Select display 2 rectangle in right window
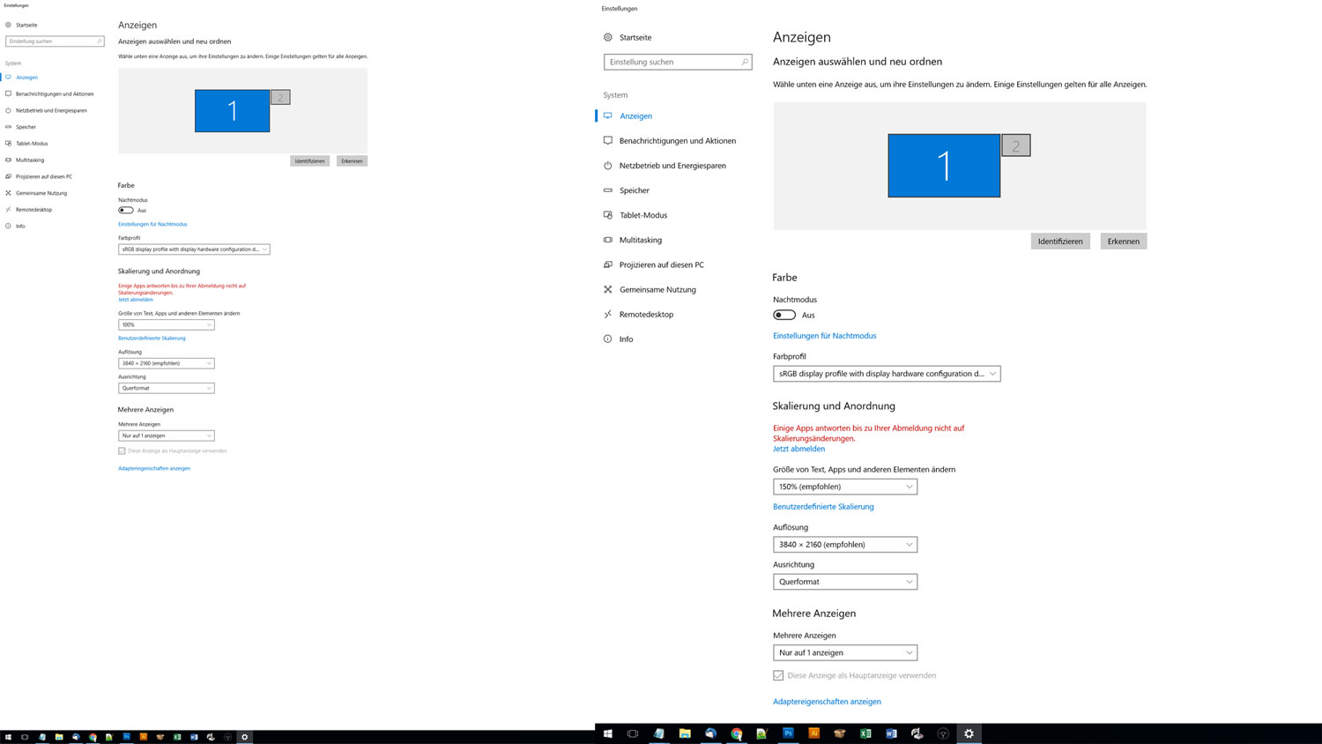The height and width of the screenshot is (744, 1322). 1016,146
